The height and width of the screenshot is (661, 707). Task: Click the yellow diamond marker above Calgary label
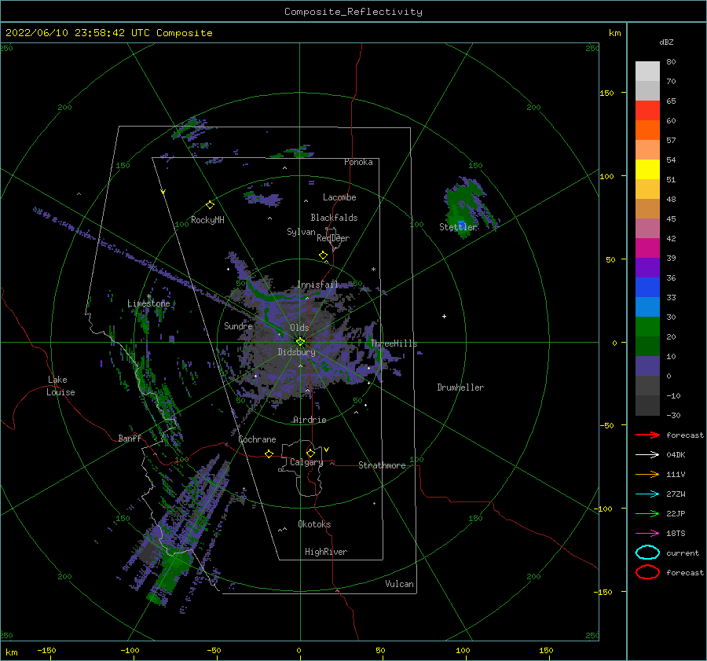[310, 453]
